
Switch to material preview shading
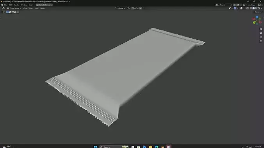pos(256,8)
